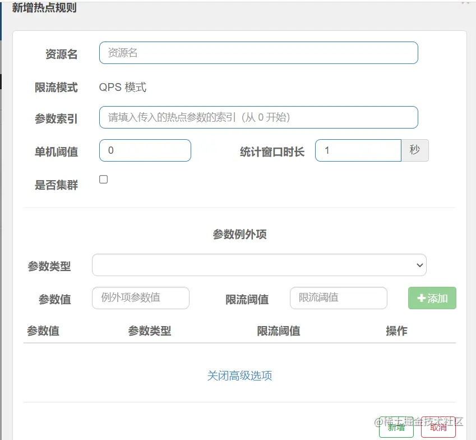
Task: Click the 操作 column header
Action: tap(396, 331)
